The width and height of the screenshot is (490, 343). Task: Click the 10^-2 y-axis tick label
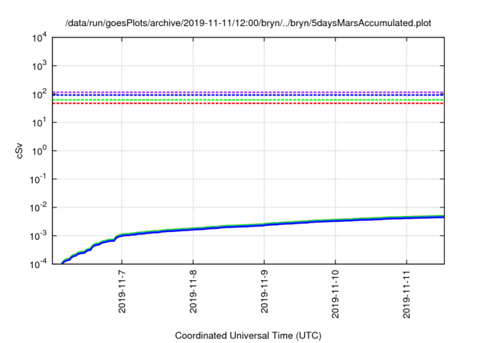coord(38,207)
